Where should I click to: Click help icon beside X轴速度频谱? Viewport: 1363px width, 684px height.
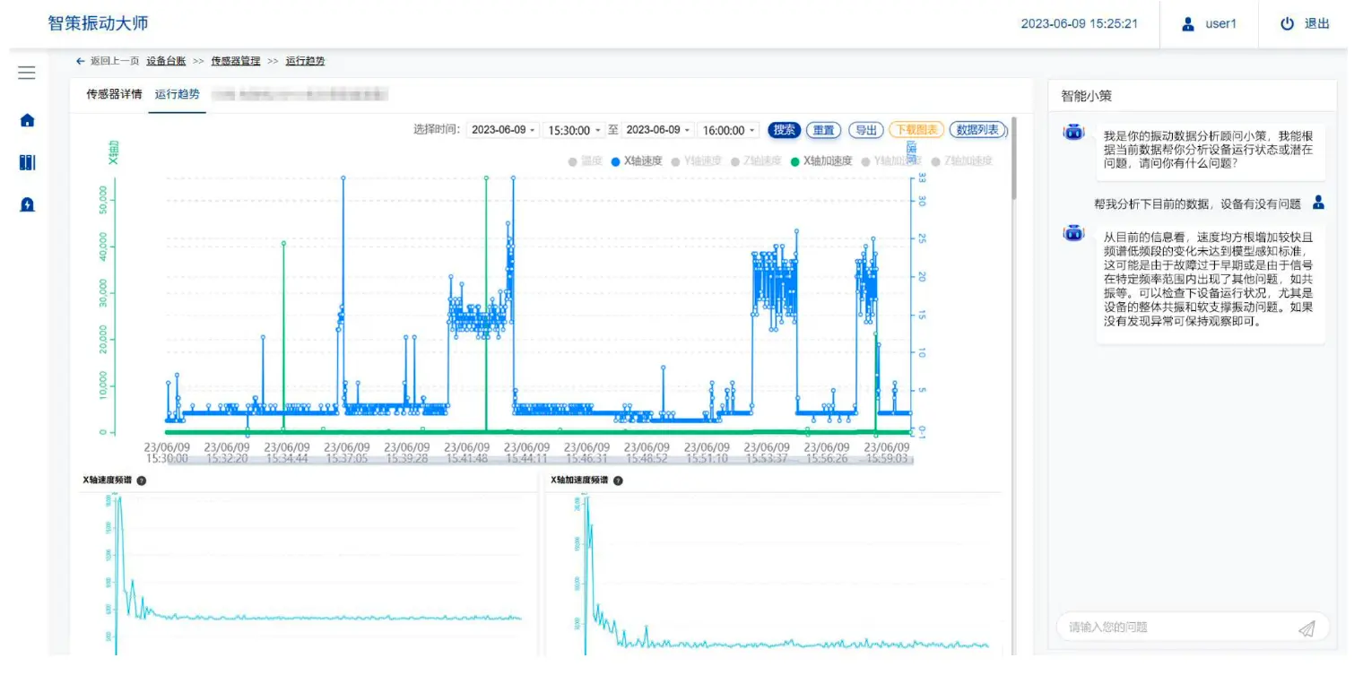coord(142,481)
